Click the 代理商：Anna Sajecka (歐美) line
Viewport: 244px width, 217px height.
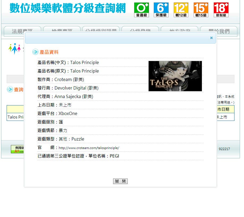(x=65, y=96)
